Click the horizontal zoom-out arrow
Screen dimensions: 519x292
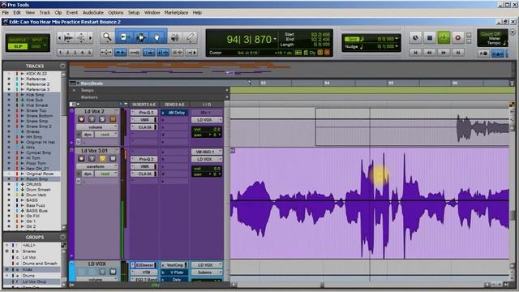59,38
